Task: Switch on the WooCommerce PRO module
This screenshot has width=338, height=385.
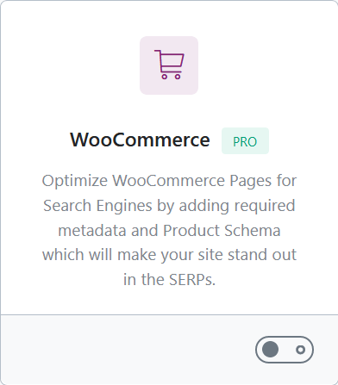Action: (x=285, y=350)
